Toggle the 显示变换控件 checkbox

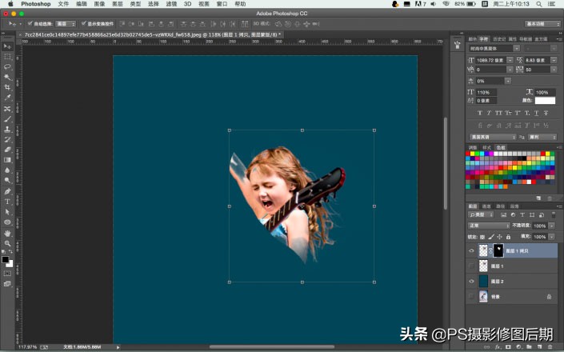point(83,24)
